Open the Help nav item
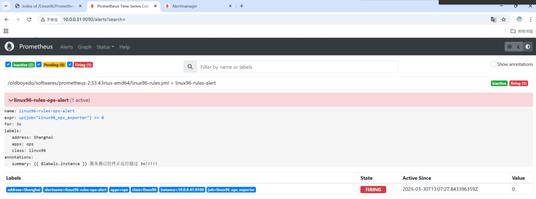Viewport: 536px width, 199px height. pos(125,47)
